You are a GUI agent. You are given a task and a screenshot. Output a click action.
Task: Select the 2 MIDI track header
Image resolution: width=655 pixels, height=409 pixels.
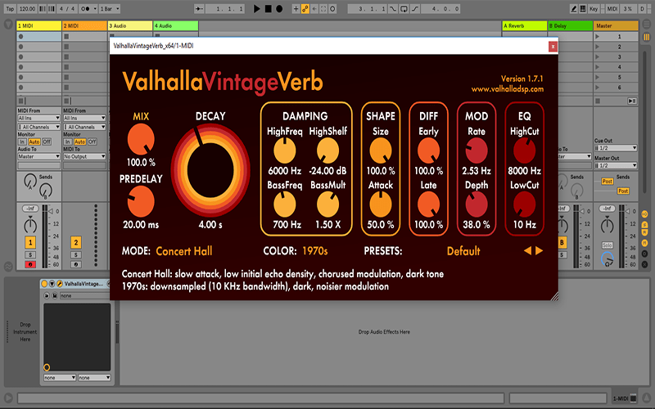coord(84,25)
